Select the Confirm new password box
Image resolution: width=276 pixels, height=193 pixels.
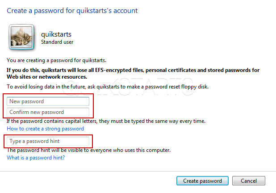tap(48, 112)
